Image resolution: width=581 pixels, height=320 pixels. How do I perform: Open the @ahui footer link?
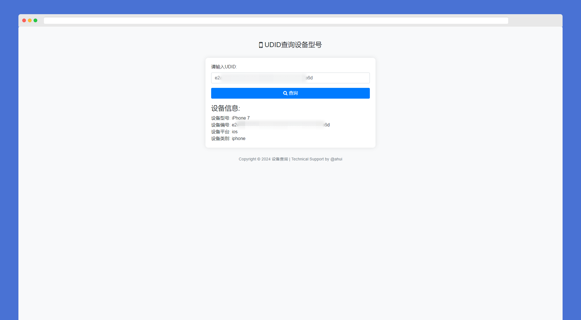point(336,159)
